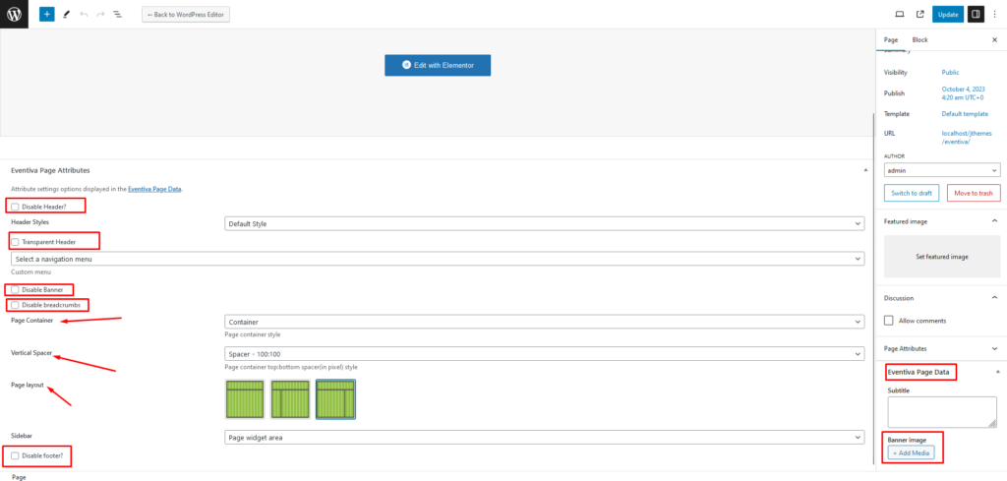Open Select a navigation menu dropdown
Screen dimensions: 1007x481
coord(438,258)
